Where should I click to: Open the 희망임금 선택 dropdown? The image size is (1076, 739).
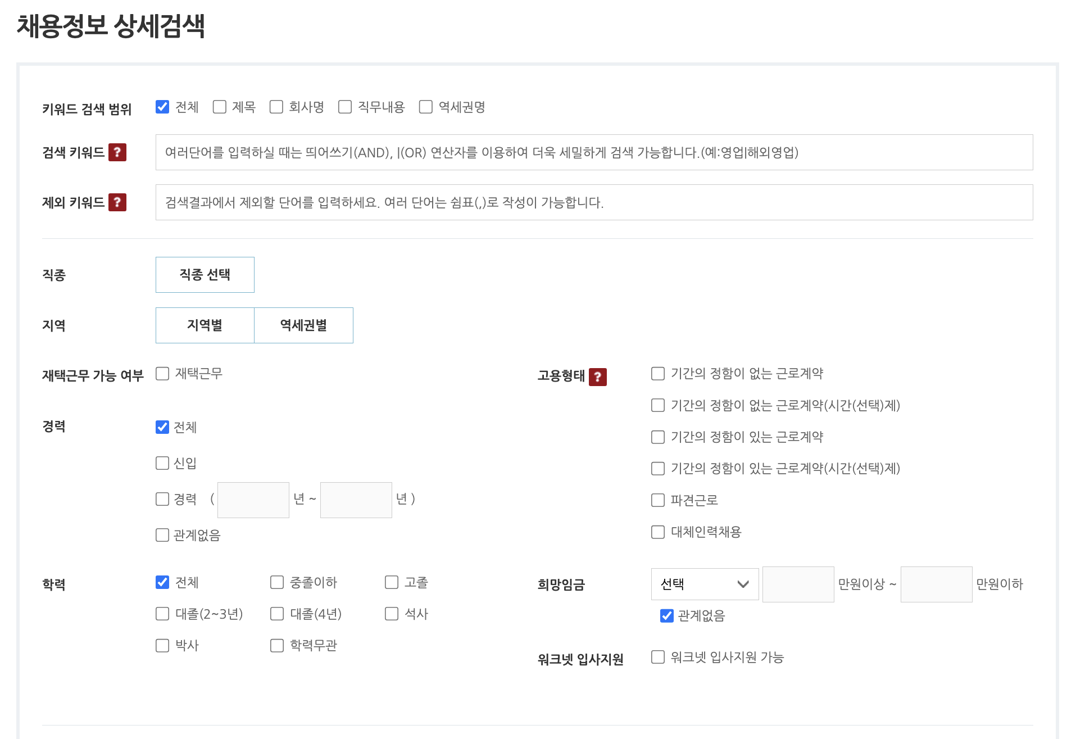point(705,584)
